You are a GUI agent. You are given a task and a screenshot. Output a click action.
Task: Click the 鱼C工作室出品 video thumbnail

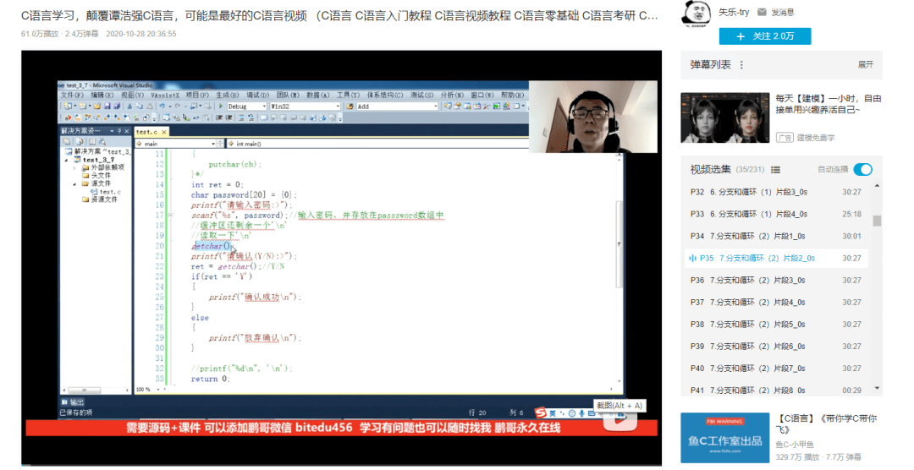(724, 438)
